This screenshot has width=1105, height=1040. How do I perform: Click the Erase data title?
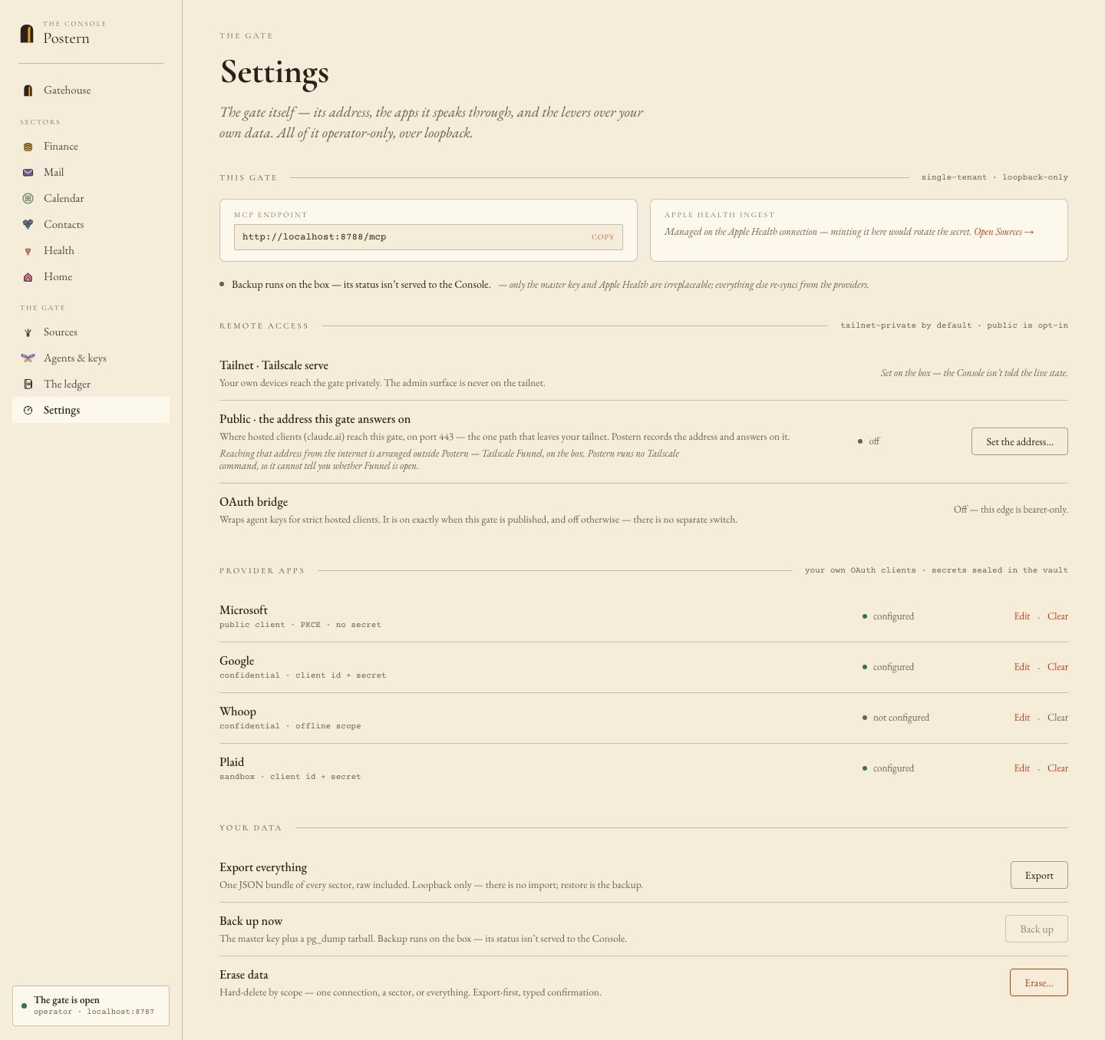coord(244,975)
